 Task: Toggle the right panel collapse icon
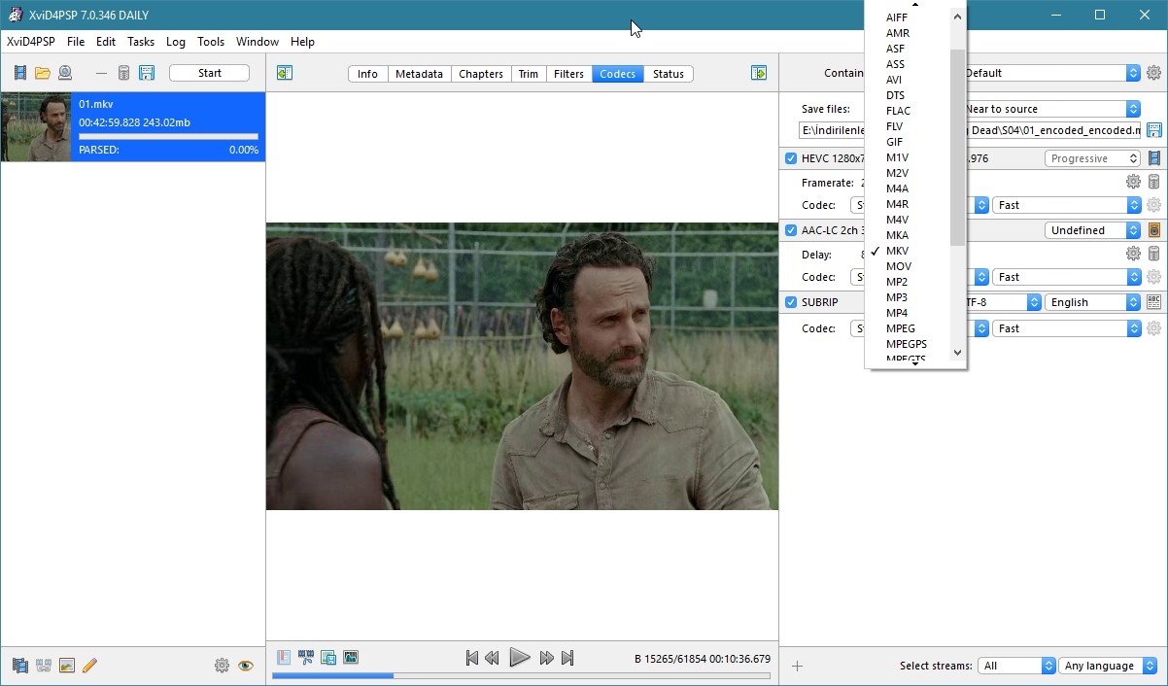click(x=759, y=73)
